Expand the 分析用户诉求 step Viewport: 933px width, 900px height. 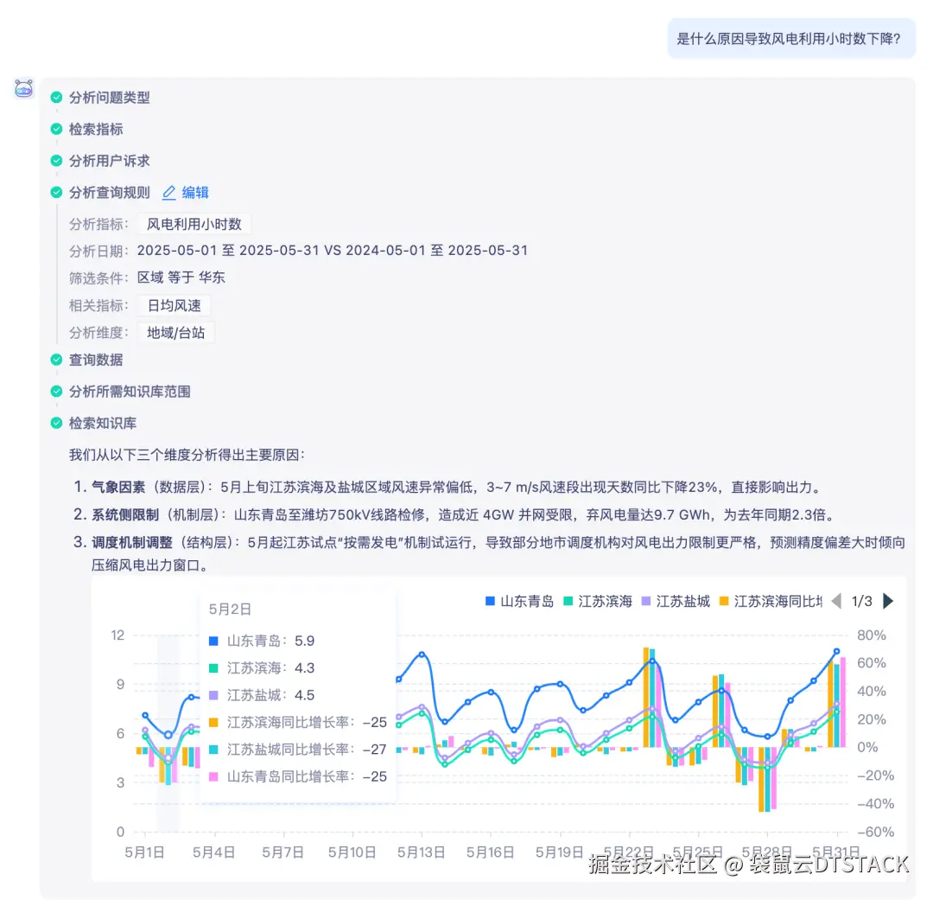tap(109, 161)
